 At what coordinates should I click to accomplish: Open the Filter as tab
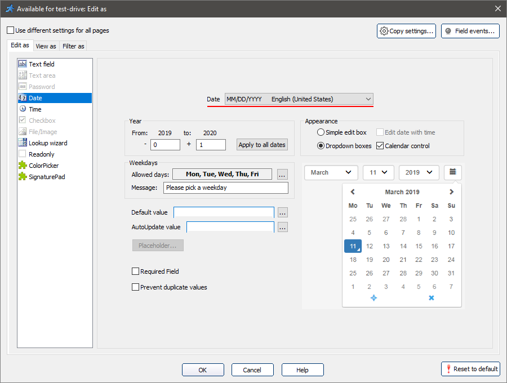tap(73, 46)
